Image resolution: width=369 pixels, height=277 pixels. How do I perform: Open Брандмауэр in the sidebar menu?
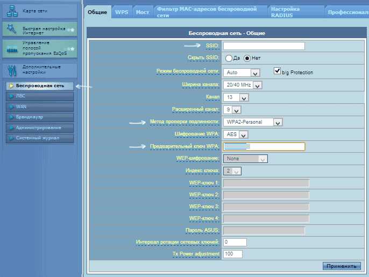(40, 117)
